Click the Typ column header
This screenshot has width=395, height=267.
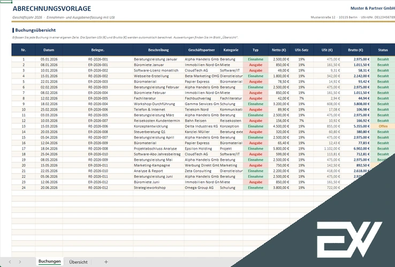255,50
